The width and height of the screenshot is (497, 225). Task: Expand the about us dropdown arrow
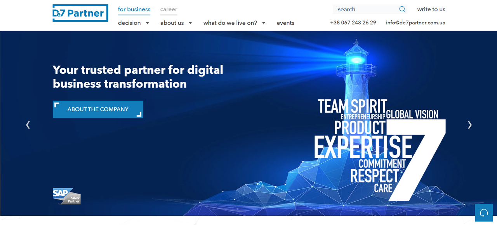click(190, 23)
